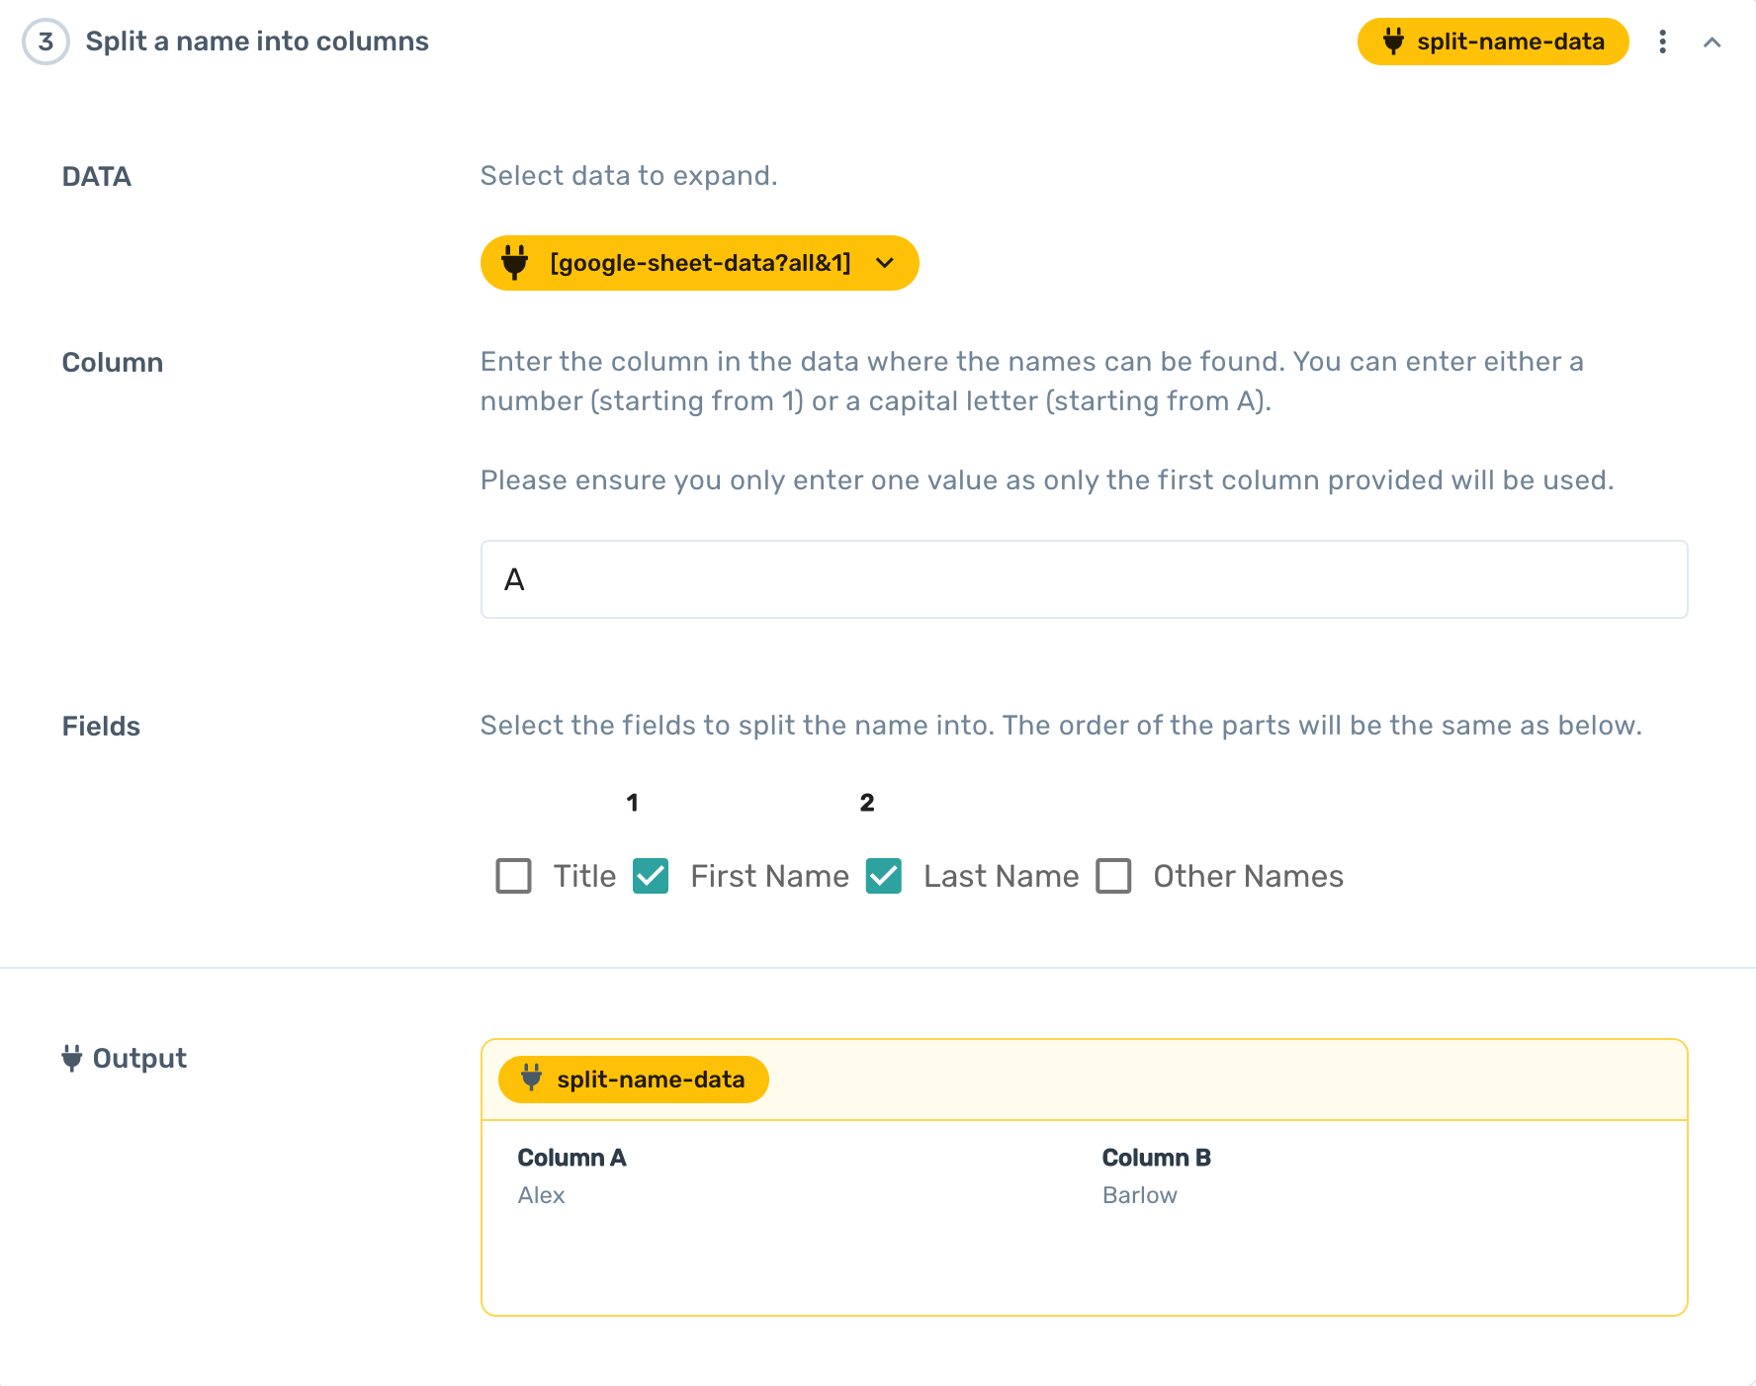1756x1386 pixels.
Task: Click the plug icon in output split-name-data tag
Action: point(531,1079)
